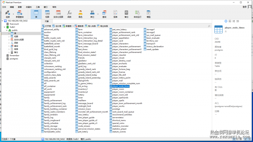Select the advanced_ability table
The width and height of the screenshot is (253, 142).
pos(51,30)
